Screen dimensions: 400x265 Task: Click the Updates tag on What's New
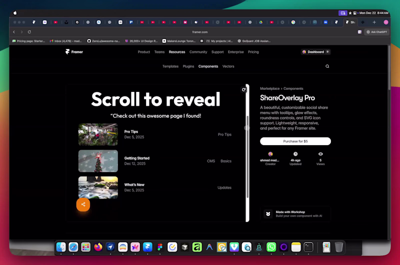pos(224,188)
